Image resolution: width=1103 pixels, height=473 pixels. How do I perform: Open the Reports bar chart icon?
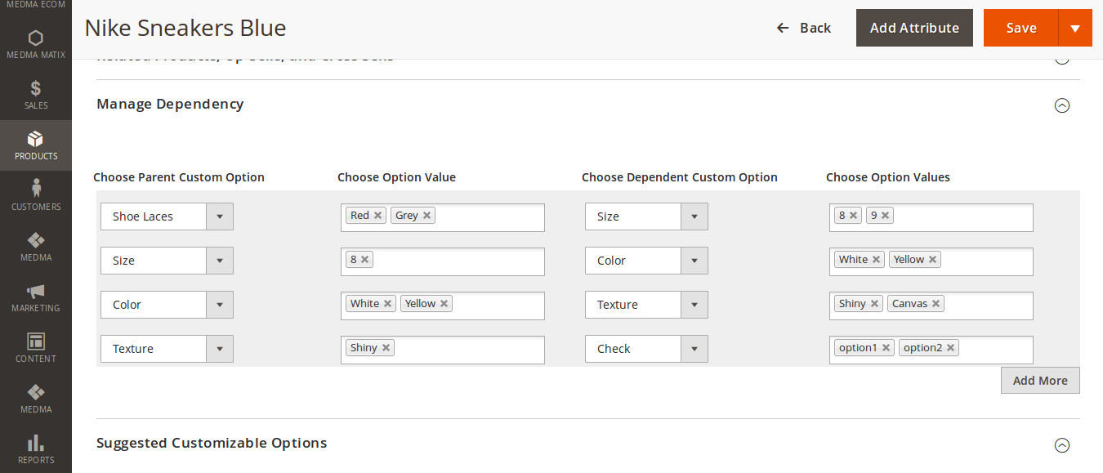point(35,443)
